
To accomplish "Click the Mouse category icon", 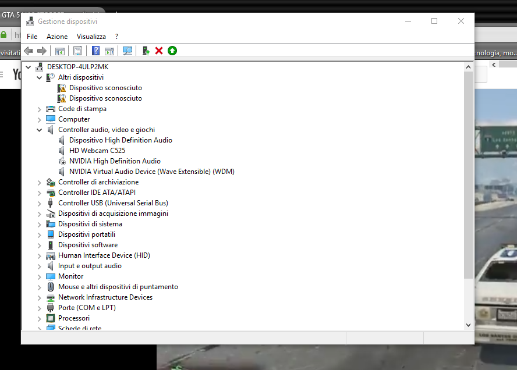I will (51, 287).
